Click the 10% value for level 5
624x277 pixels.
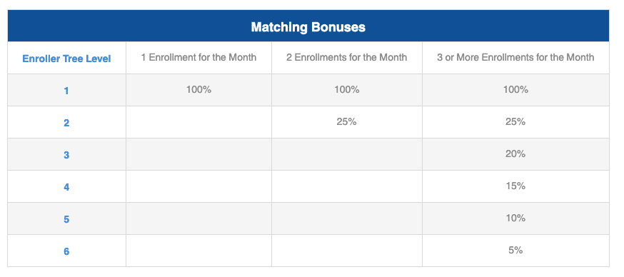515,218
